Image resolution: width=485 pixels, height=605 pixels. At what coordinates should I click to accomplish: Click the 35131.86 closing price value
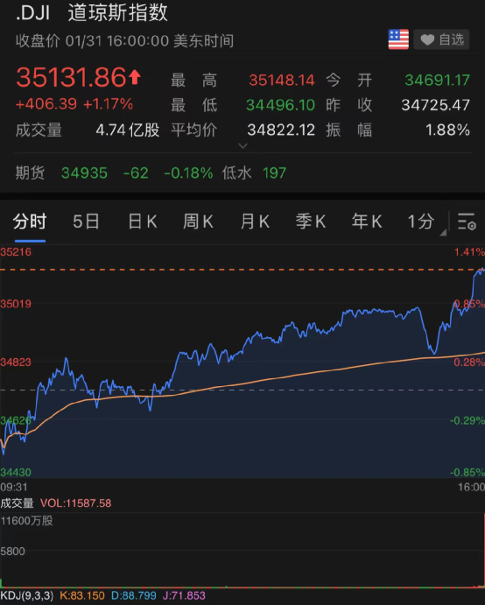click(x=71, y=77)
